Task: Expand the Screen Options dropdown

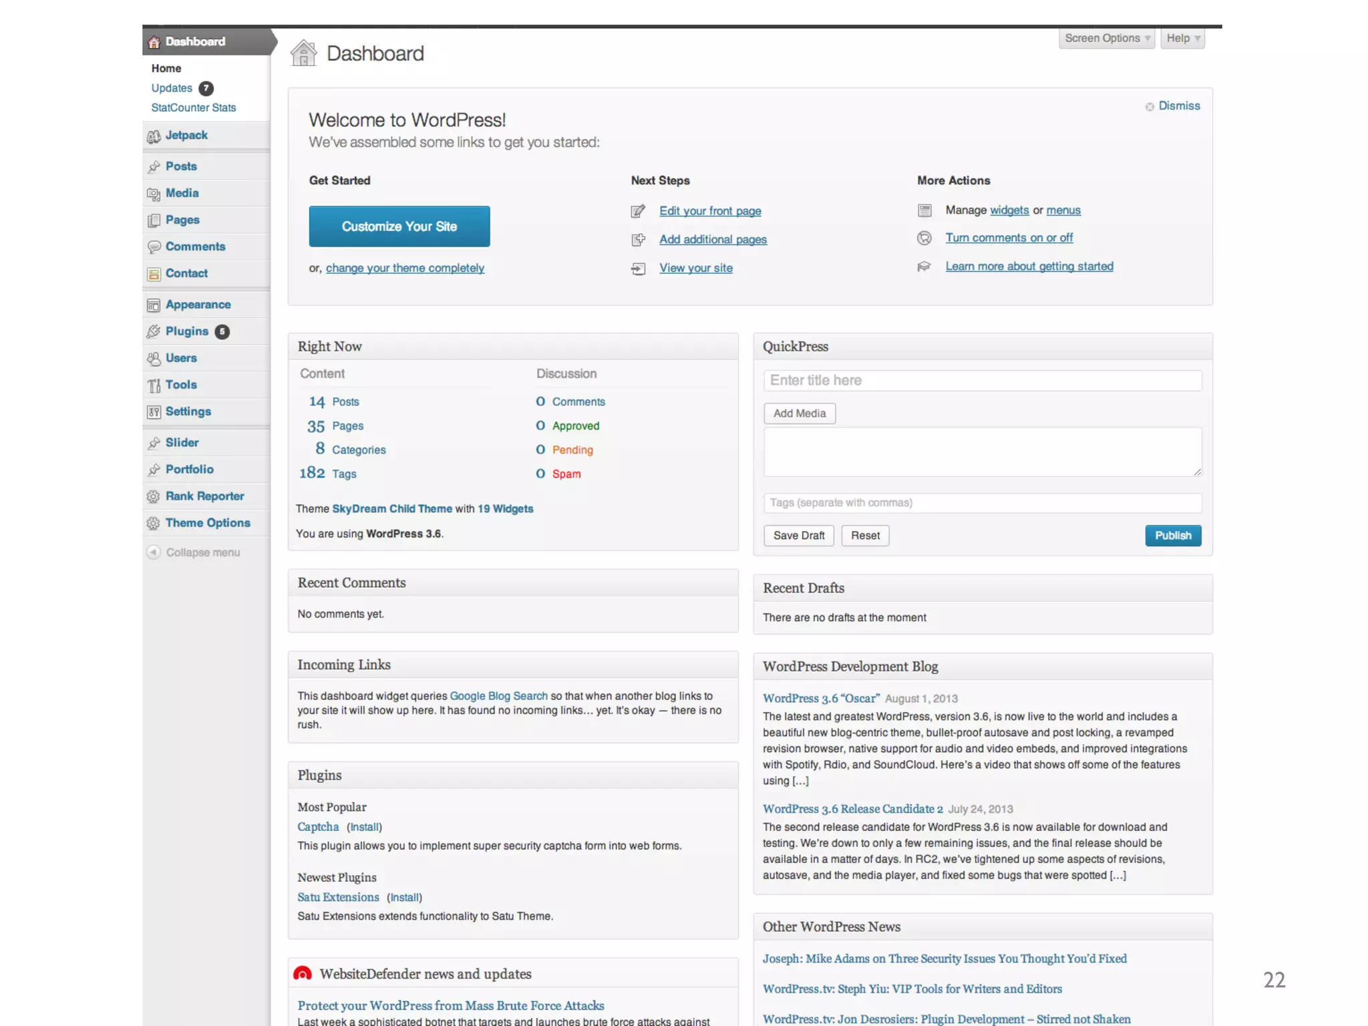Action: tap(1106, 38)
